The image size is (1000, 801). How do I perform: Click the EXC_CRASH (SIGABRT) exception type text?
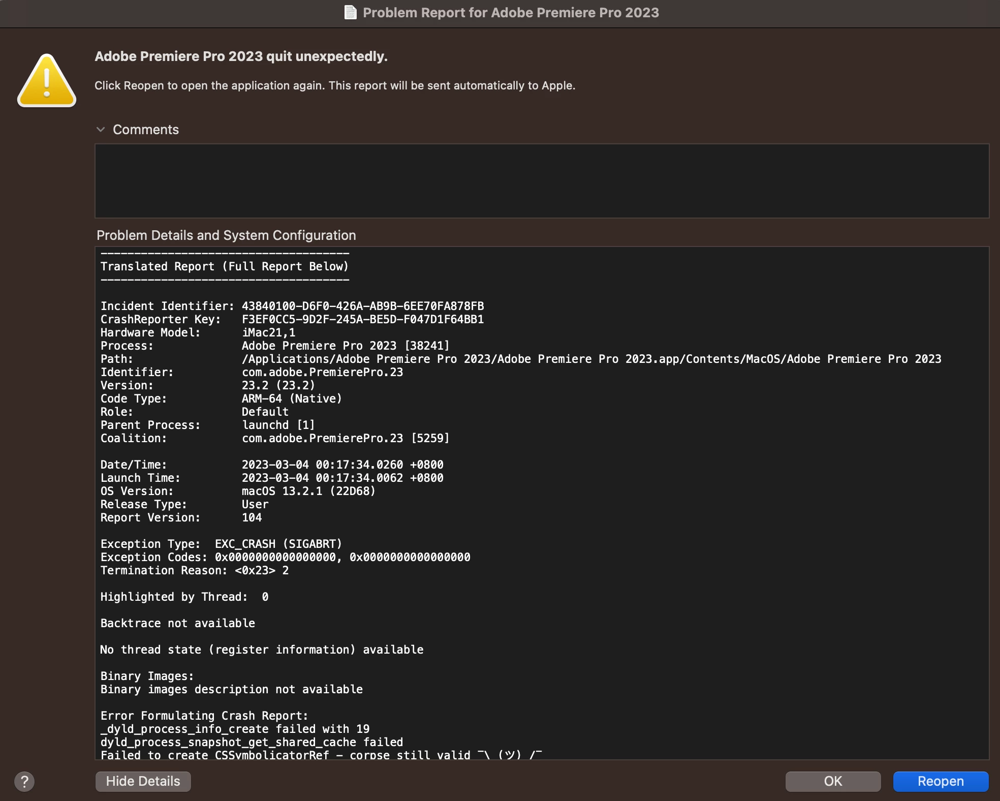coord(278,544)
